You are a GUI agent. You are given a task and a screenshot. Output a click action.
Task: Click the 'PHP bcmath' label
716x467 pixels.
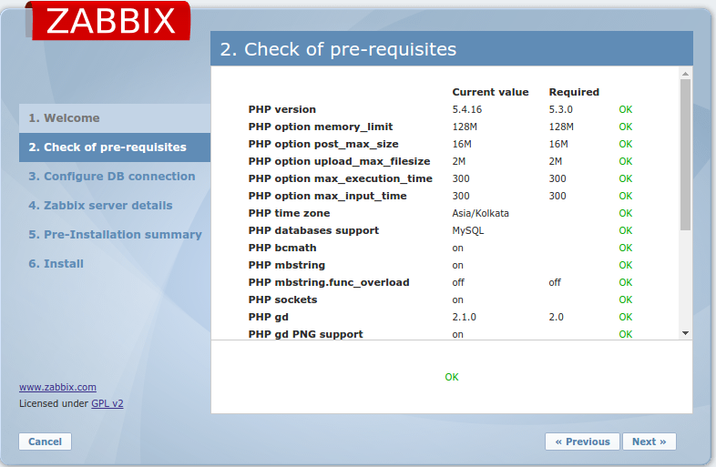point(282,248)
